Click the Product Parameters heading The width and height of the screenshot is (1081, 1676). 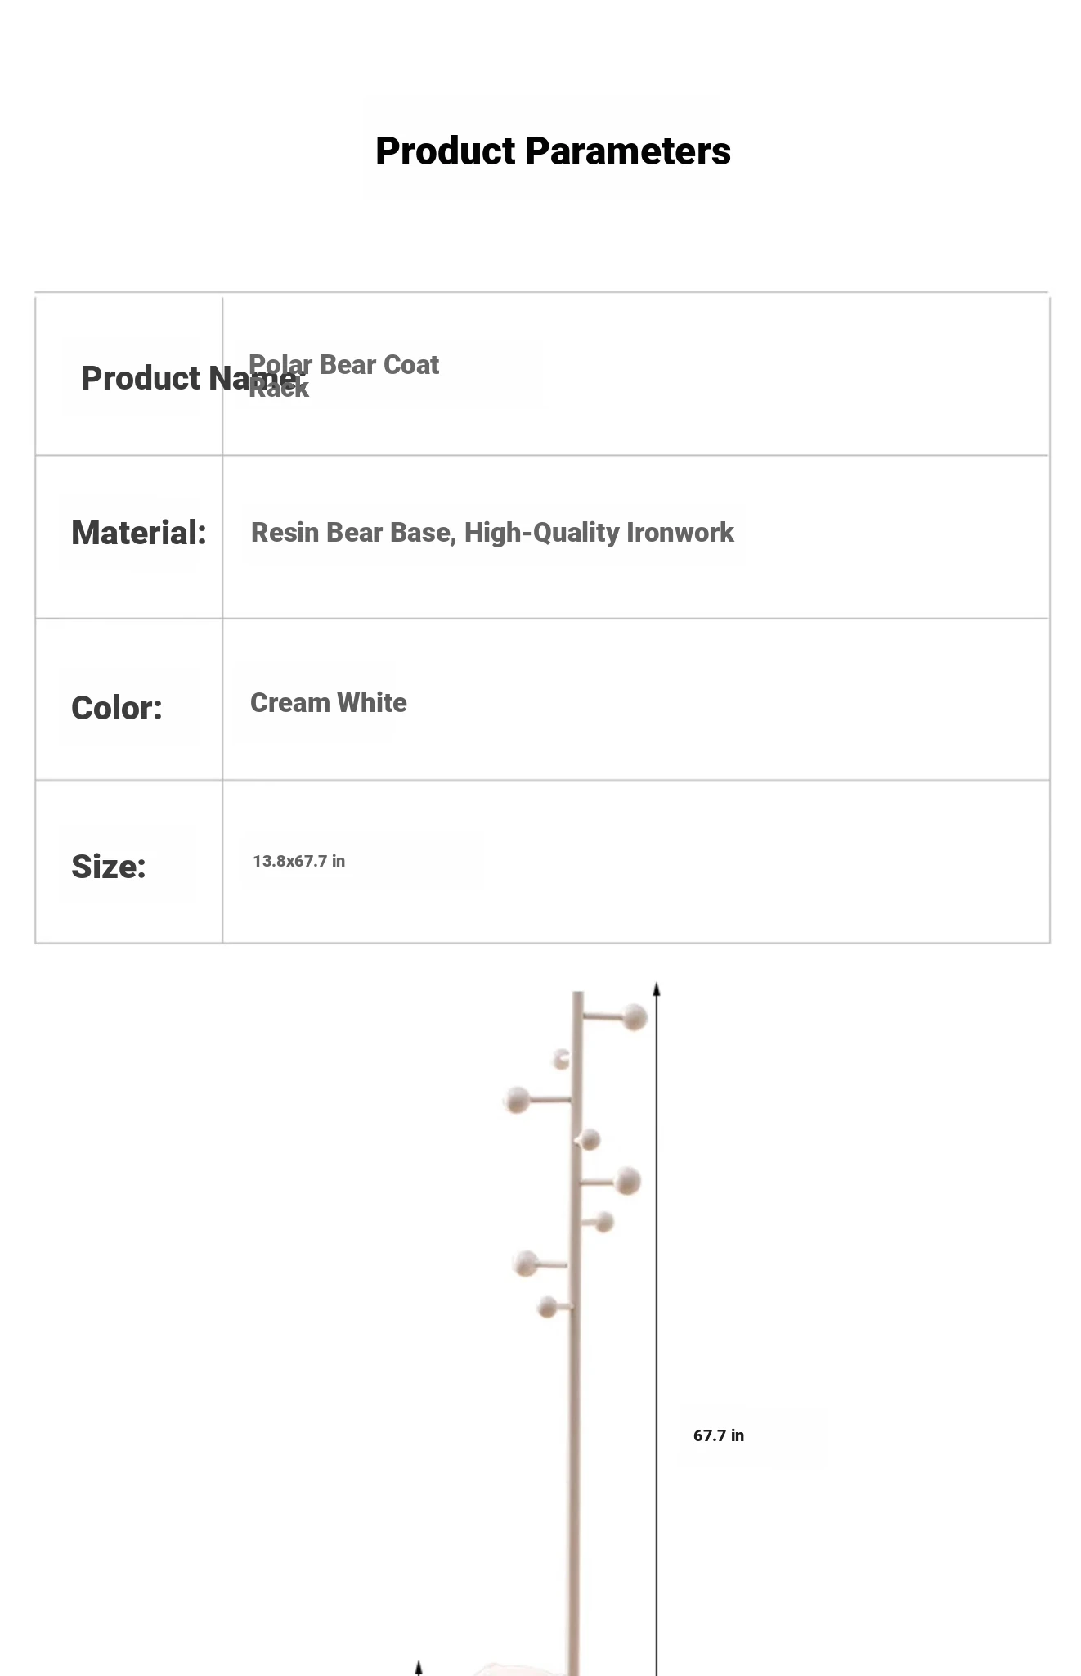[553, 151]
